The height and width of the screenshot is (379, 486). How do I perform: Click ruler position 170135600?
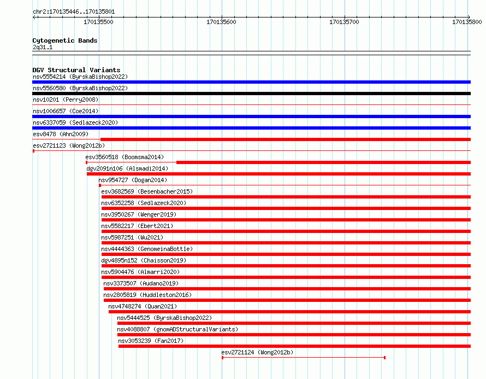tap(221, 22)
